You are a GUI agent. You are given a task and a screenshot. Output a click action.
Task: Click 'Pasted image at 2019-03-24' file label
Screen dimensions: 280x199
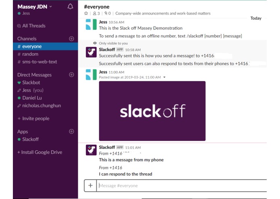click(x=130, y=77)
